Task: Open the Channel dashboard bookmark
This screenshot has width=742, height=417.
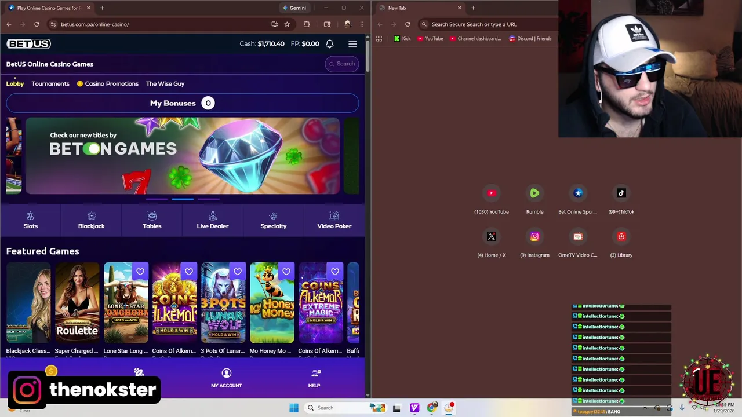Action: click(475, 39)
